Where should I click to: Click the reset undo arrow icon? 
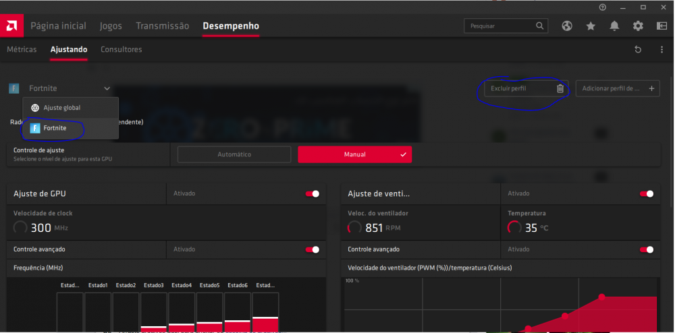[x=638, y=50]
